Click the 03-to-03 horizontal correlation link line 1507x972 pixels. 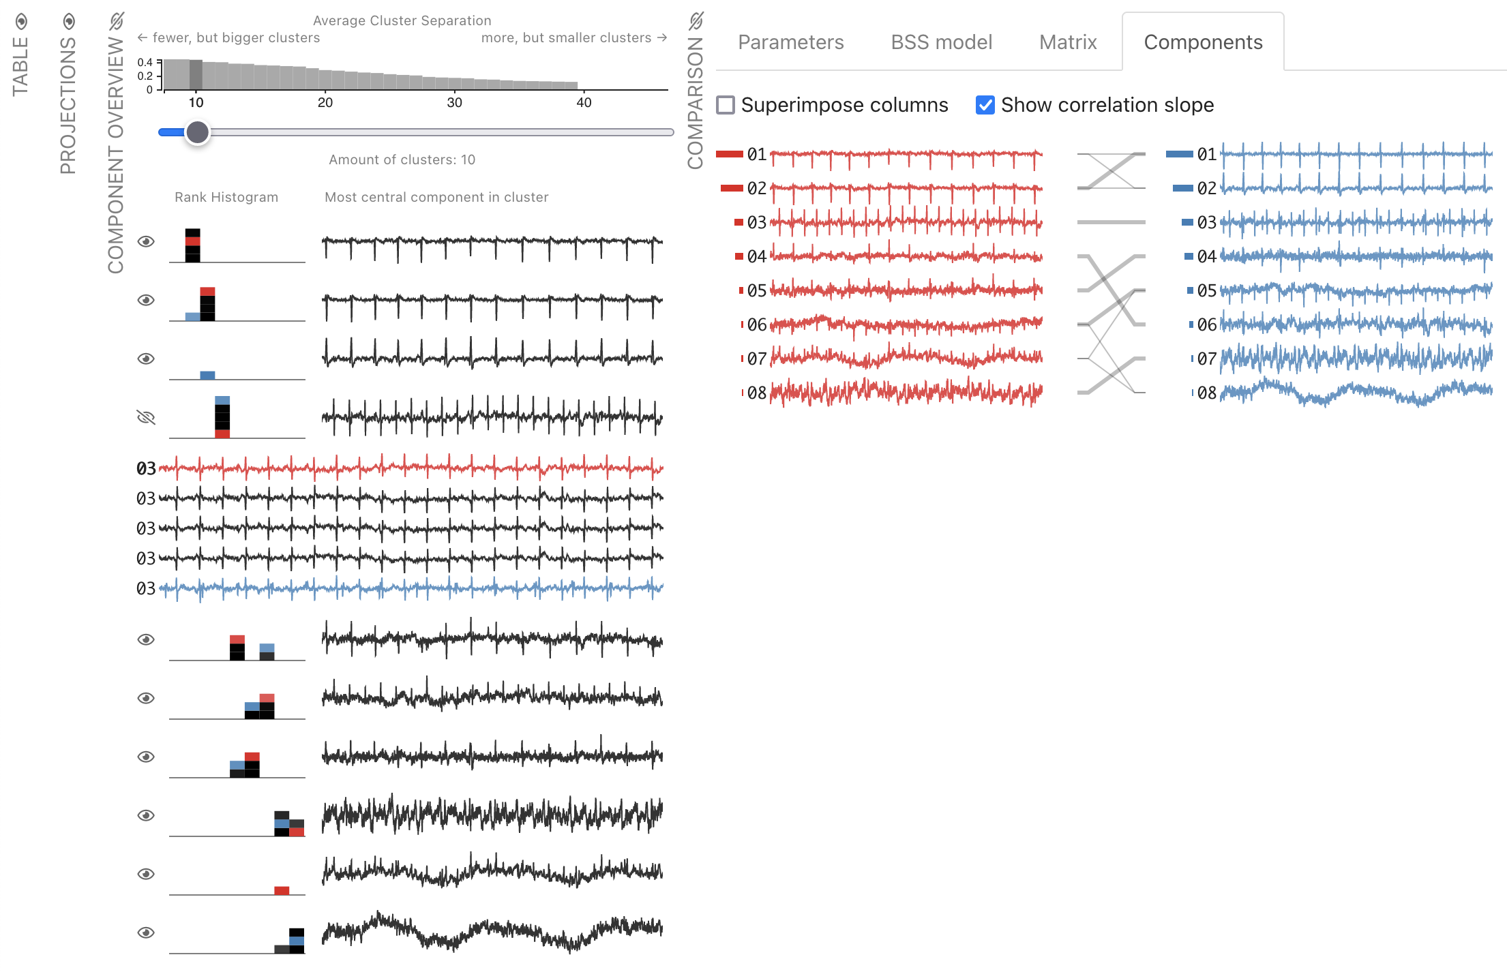pyautogui.click(x=1111, y=222)
